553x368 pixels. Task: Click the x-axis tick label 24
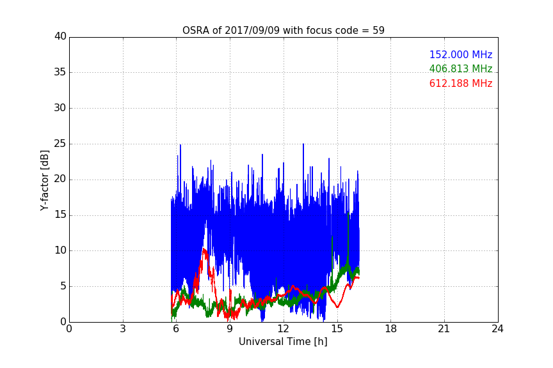pyautogui.click(x=497, y=329)
